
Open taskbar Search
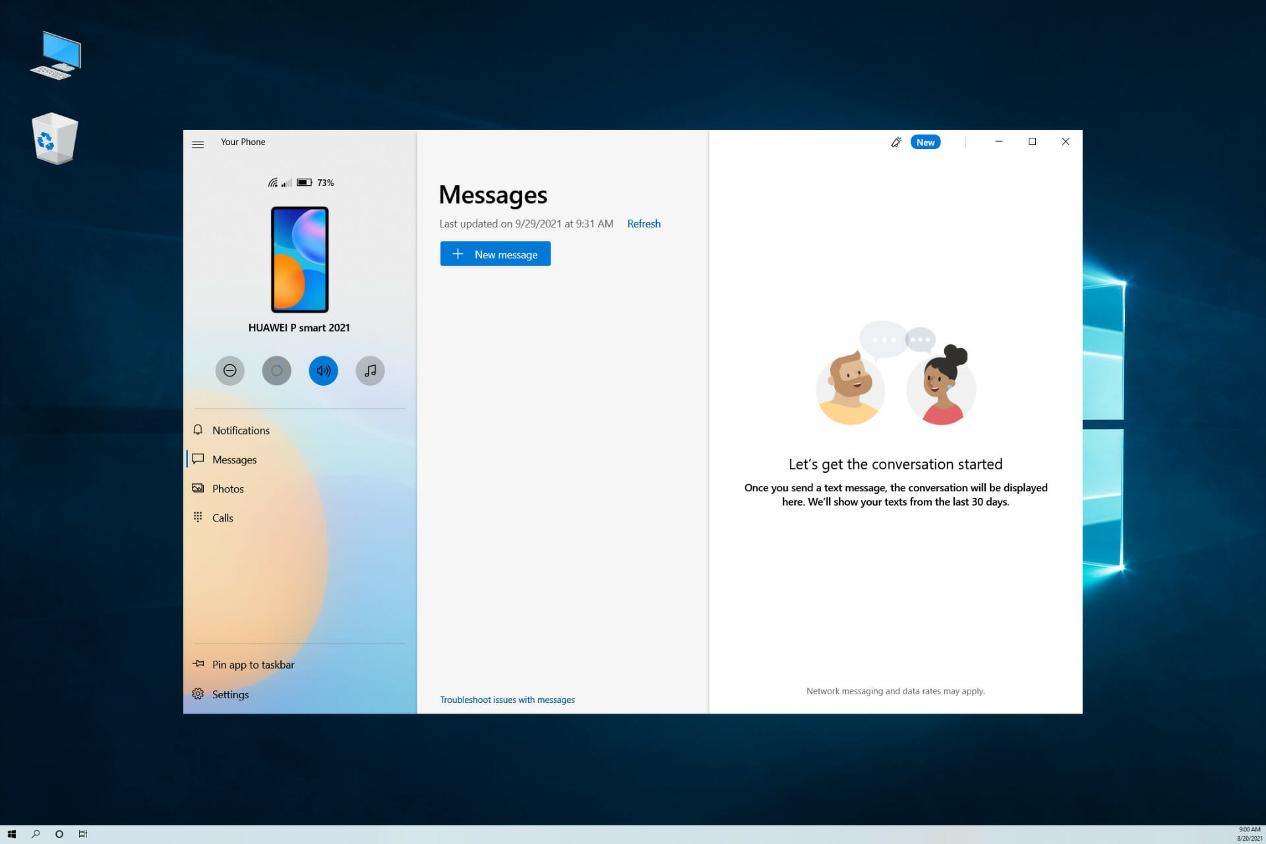[36, 834]
